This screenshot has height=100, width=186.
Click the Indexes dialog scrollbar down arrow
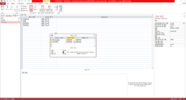coord(95,46)
